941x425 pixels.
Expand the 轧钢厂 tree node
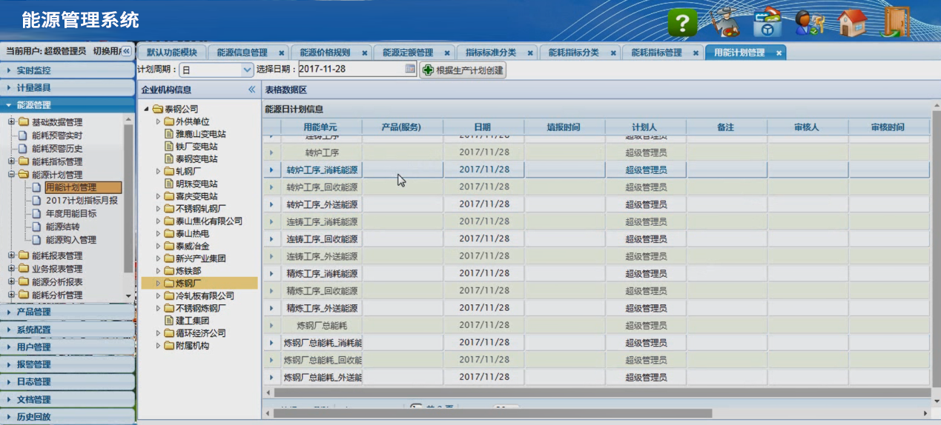159,171
